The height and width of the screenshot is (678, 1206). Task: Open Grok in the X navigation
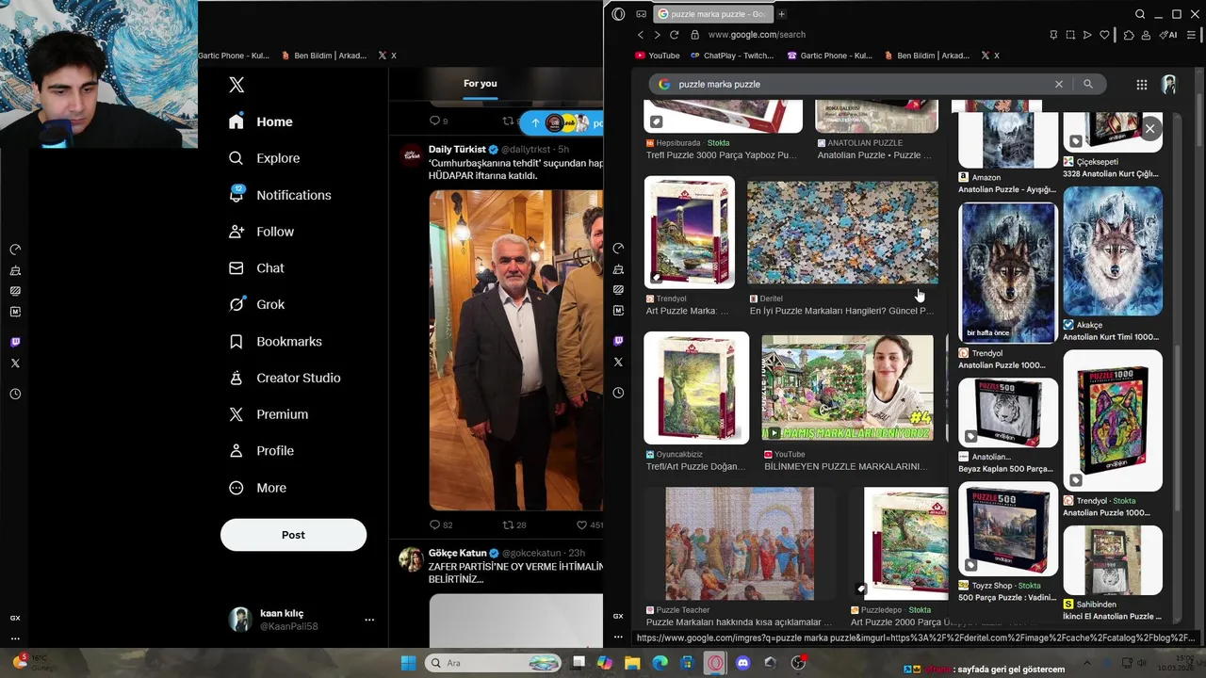[256, 304]
